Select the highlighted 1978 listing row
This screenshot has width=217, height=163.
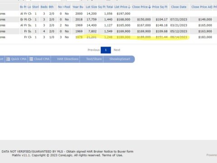108,37
